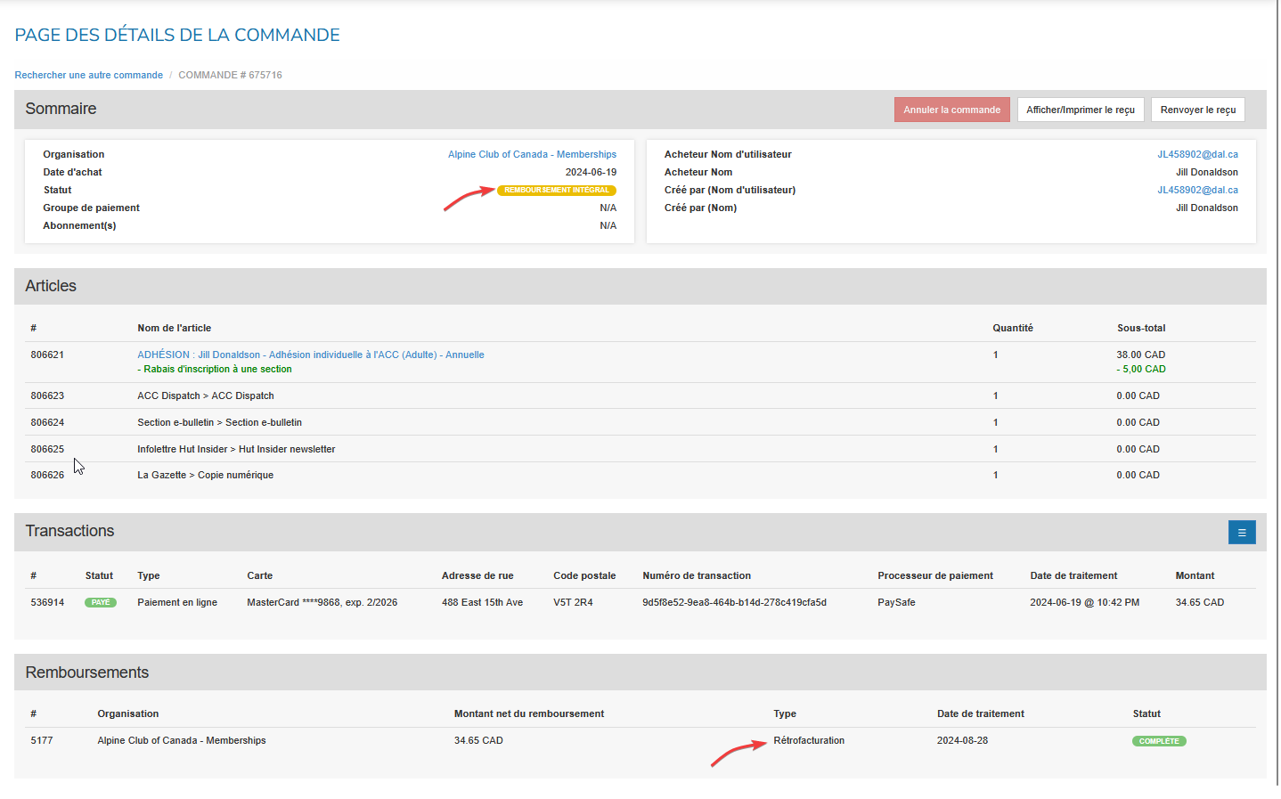The width and height of the screenshot is (1281, 799).
Task: Click the green PAYÉ status badge
Action: tap(101, 602)
